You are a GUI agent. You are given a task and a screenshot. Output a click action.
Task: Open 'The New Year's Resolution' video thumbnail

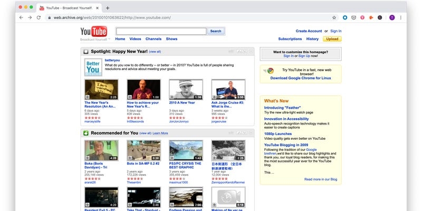coord(101,89)
